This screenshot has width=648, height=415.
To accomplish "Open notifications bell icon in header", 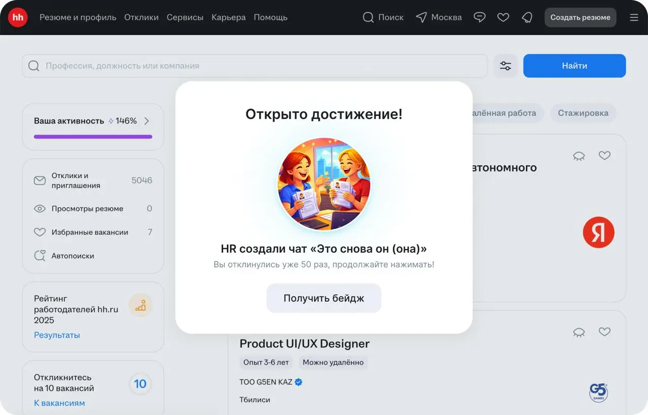I will tap(527, 17).
